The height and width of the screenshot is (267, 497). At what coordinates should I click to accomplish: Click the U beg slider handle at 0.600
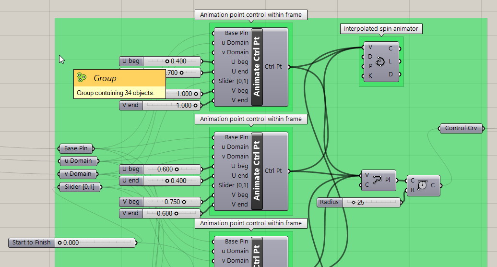[x=177, y=170]
